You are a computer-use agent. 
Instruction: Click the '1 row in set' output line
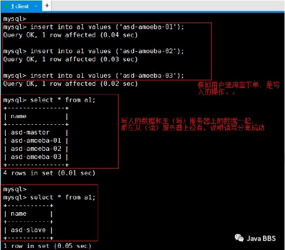click(47, 246)
